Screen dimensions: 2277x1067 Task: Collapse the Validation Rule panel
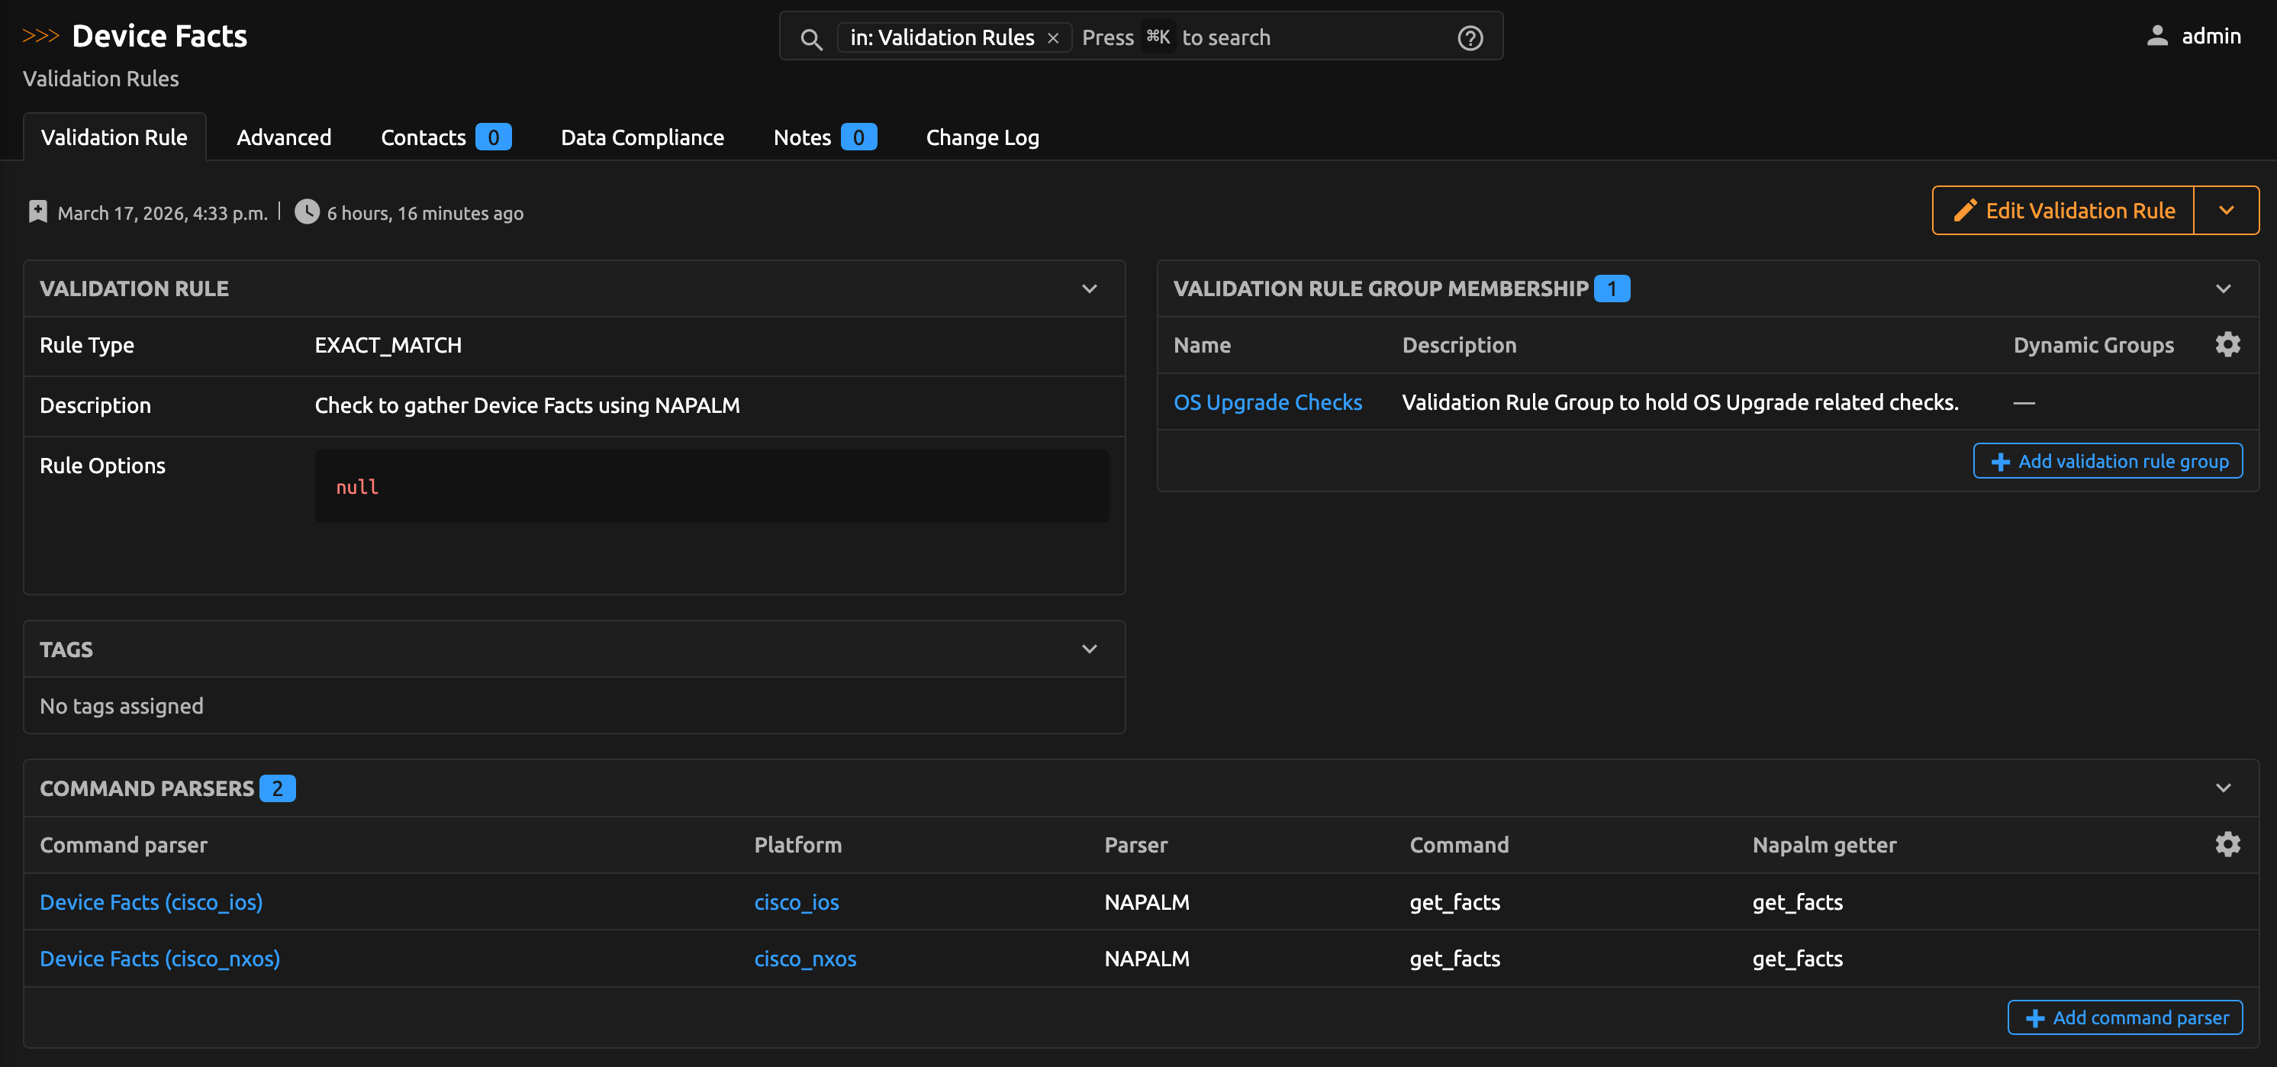(x=1089, y=289)
